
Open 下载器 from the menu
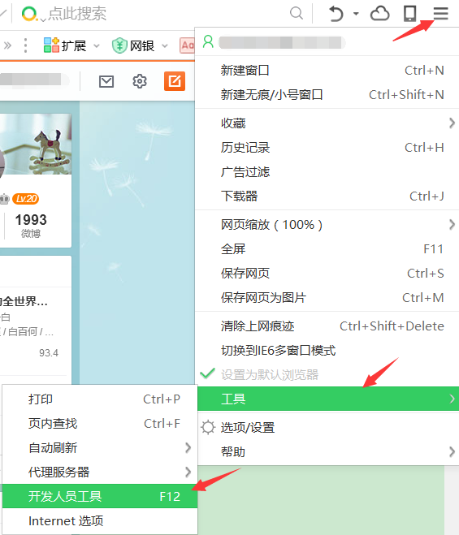328,196
